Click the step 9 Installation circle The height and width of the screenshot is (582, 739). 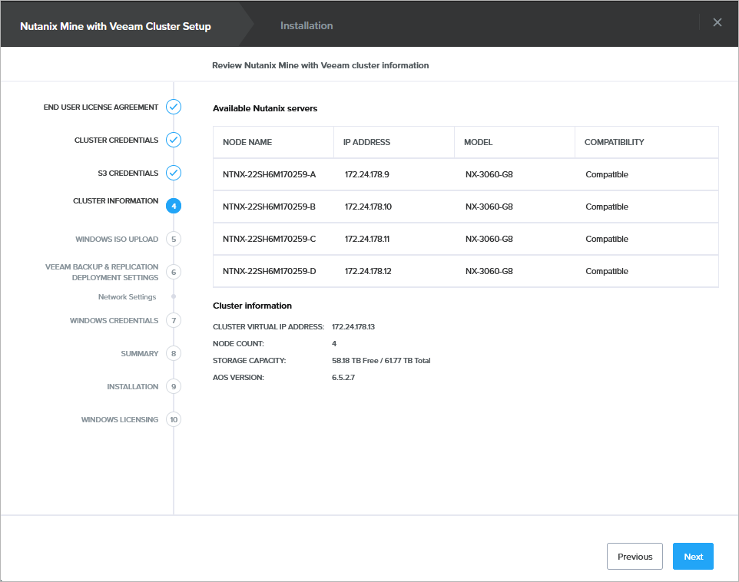pos(174,386)
